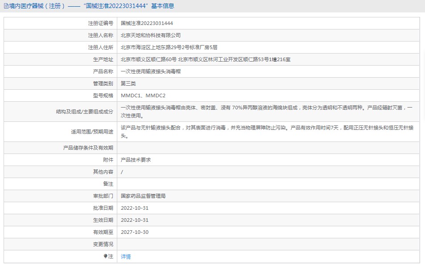Screen dimensions: 425x266
Task: Select approving department 国家药品监督管理局
Action: click(143, 196)
